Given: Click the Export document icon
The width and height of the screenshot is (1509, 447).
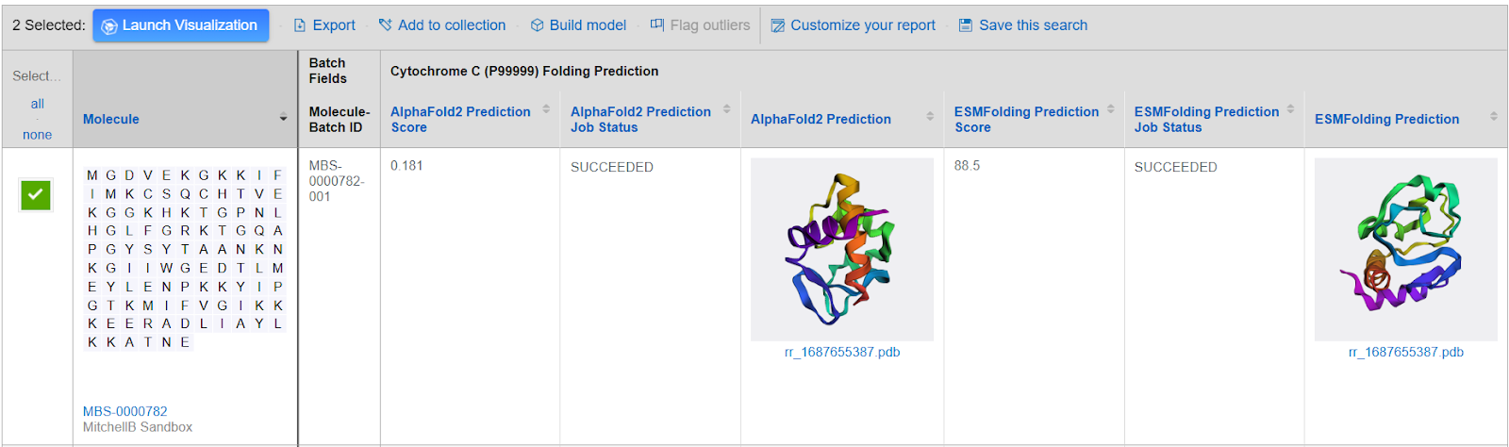Looking at the screenshot, I should [x=300, y=25].
